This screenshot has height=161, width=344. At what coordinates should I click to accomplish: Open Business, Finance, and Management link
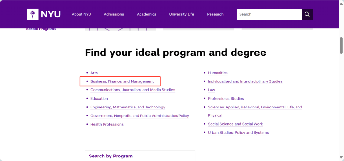122,81
